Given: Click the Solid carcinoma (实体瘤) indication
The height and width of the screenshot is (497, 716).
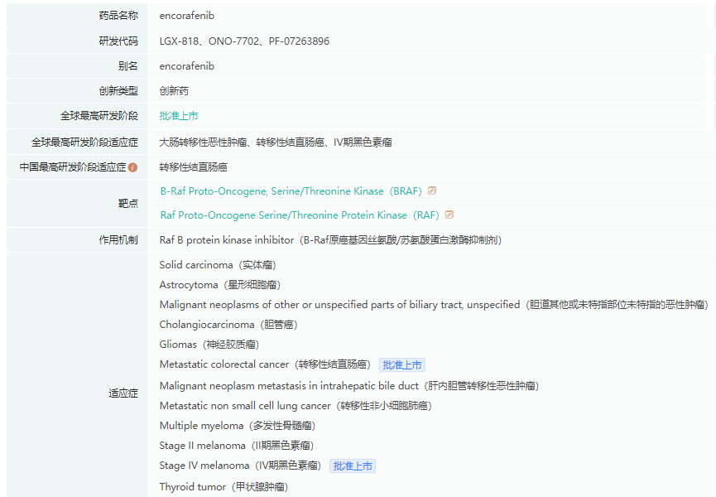Looking at the screenshot, I should pos(218,265).
